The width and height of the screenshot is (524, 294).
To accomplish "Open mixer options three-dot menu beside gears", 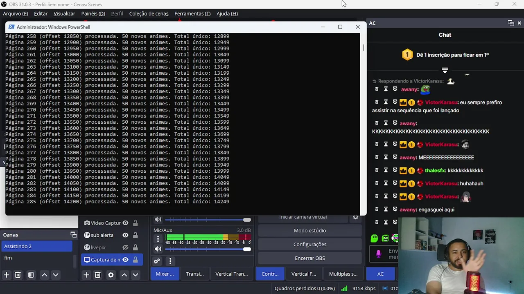I will (x=170, y=261).
